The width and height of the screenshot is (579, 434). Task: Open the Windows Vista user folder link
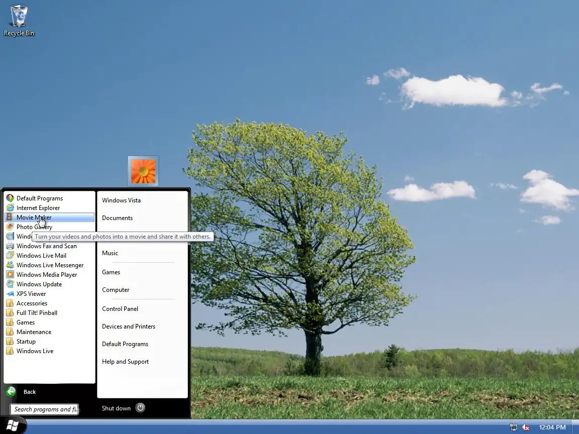click(x=121, y=200)
